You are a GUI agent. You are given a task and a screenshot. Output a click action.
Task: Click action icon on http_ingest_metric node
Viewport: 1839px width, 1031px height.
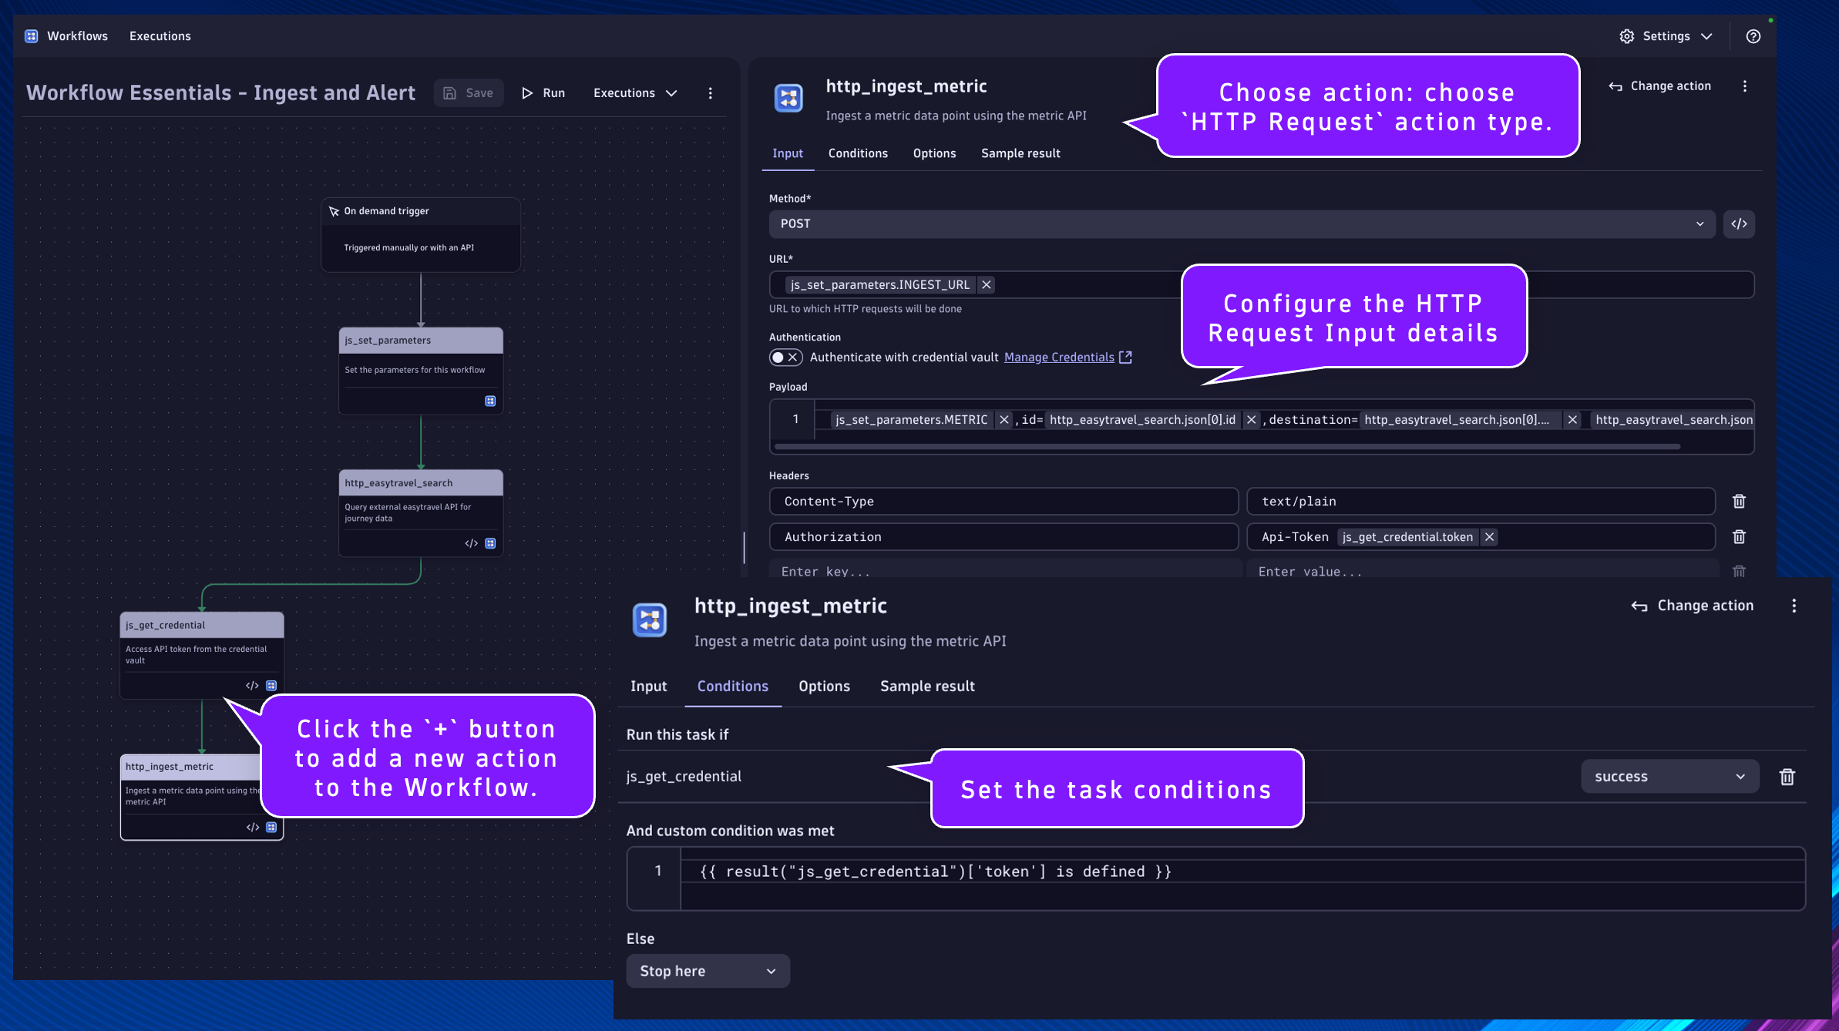(x=271, y=828)
